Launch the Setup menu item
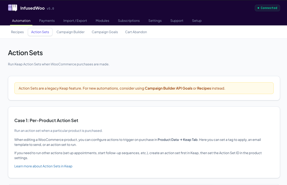Image resolution: width=287 pixels, height=185 pixels. pos(197,21)
